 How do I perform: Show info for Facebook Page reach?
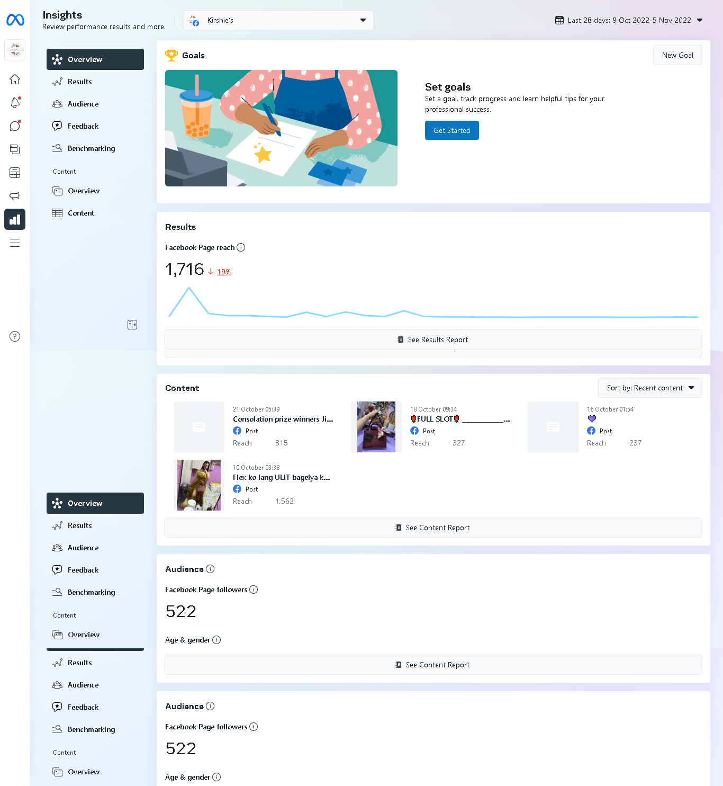click(241, 247)
